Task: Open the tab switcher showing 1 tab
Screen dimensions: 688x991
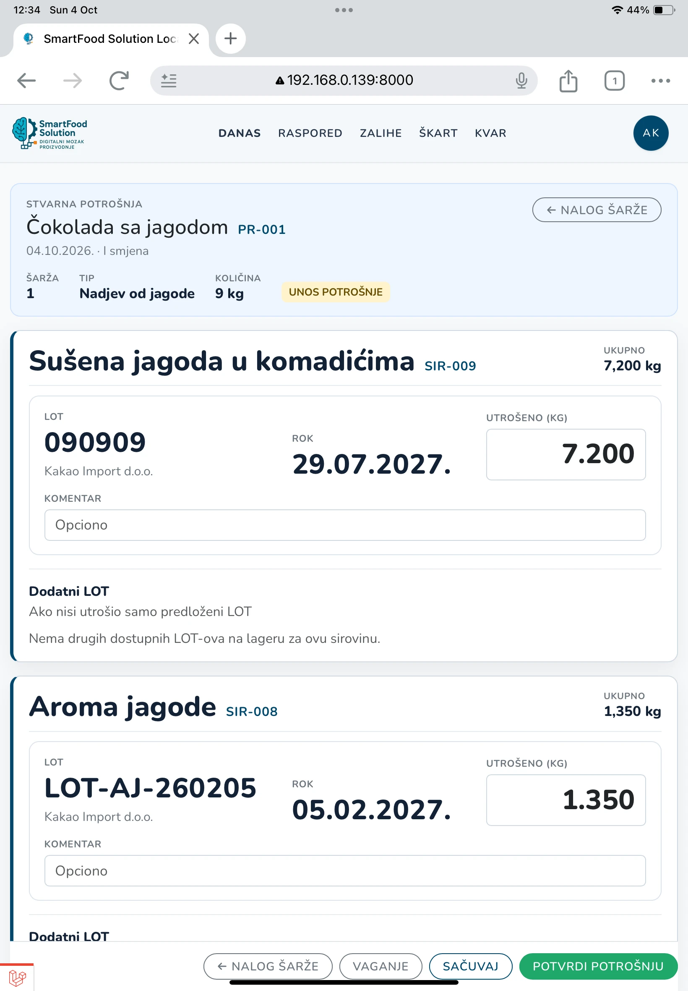Action: (614, 81)
